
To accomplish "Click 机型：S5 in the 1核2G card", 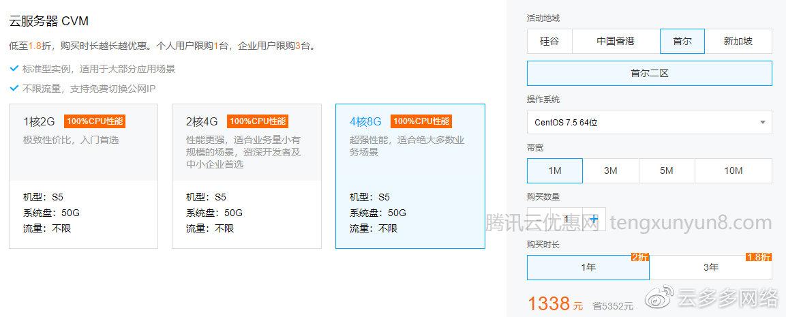I will pos(43,196).
